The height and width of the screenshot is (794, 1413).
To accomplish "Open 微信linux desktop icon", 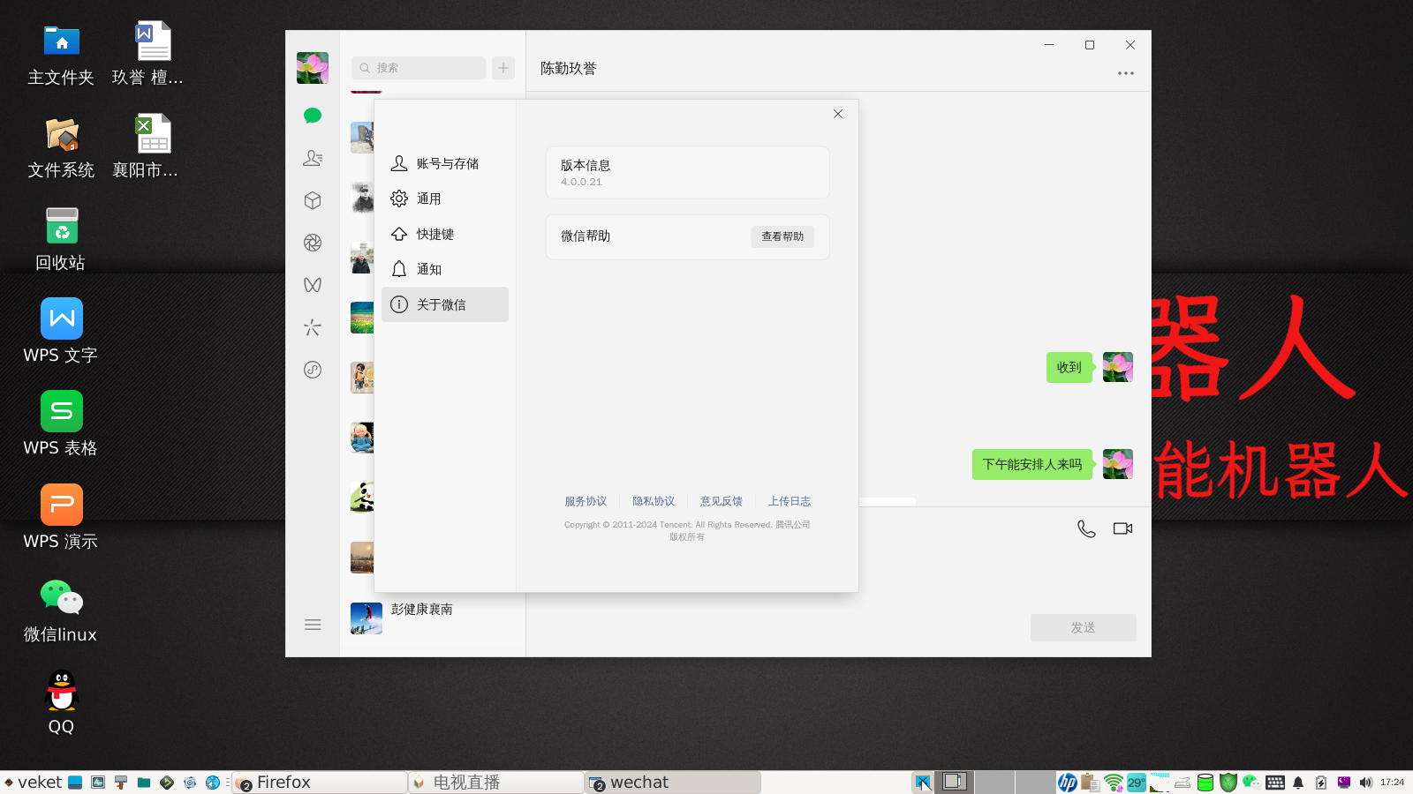I will click(61, 610).
